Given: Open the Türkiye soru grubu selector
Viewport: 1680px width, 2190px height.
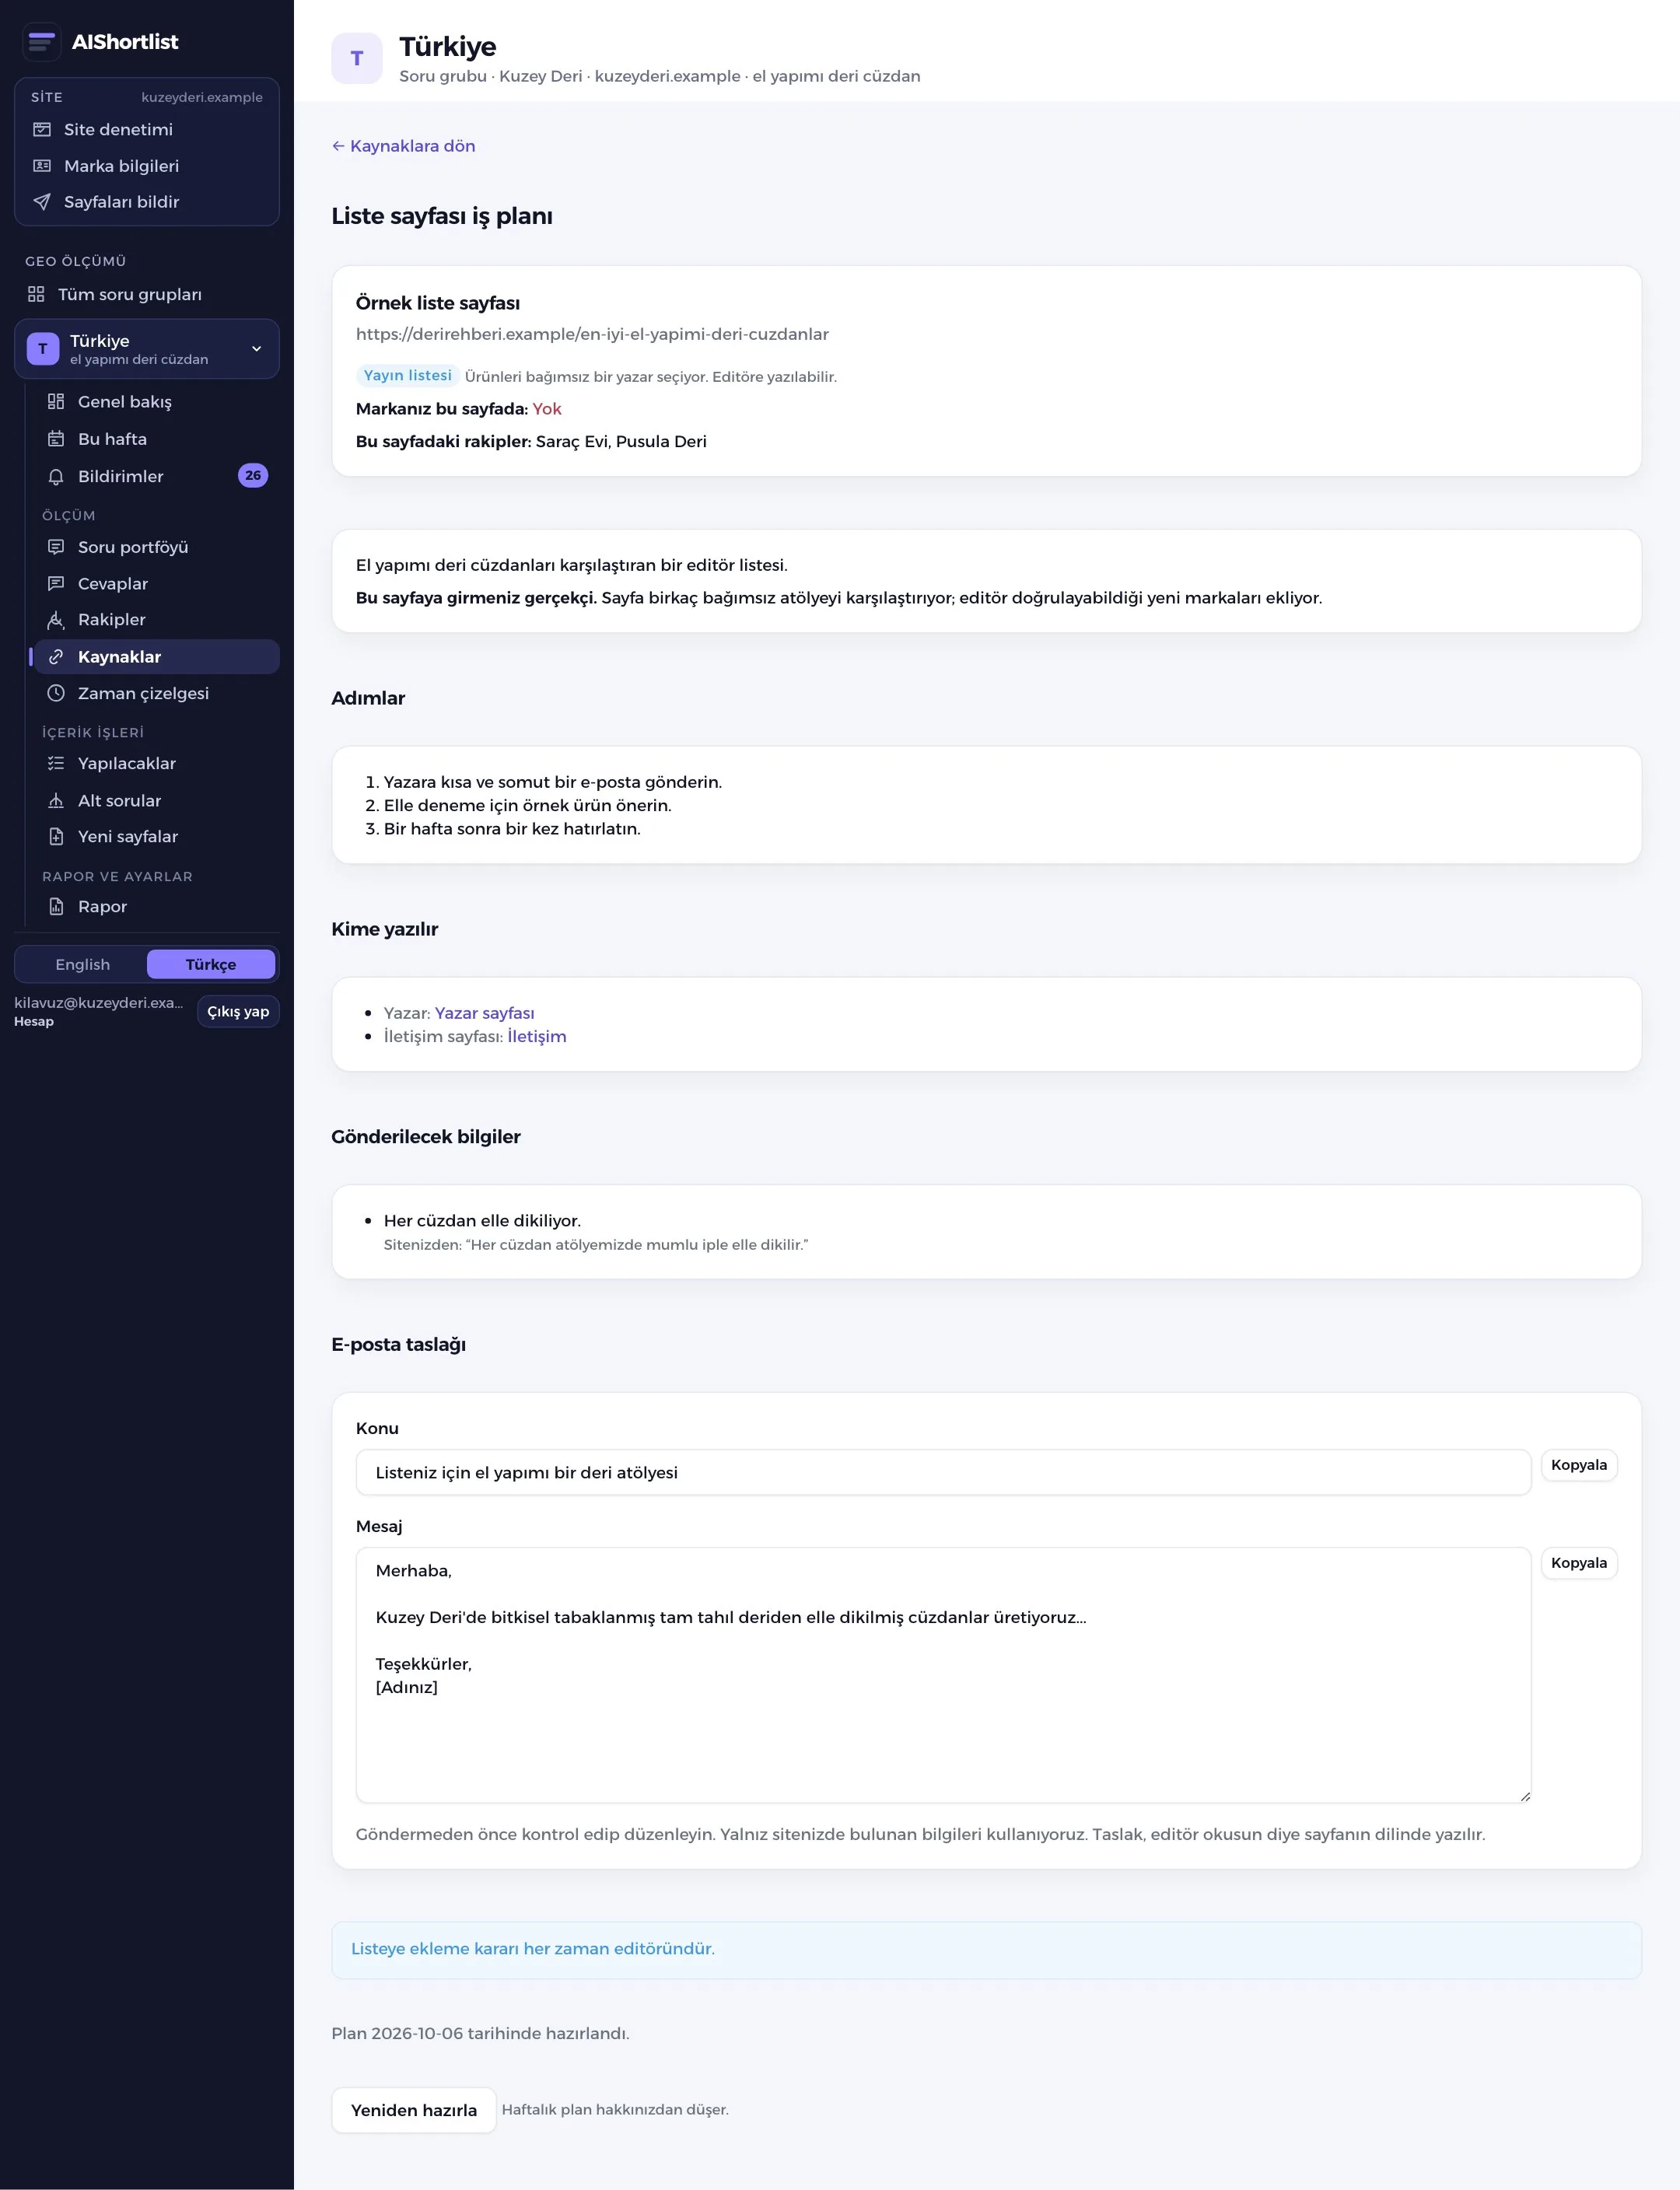Looking at the screenshot, I should coord(147,349).
